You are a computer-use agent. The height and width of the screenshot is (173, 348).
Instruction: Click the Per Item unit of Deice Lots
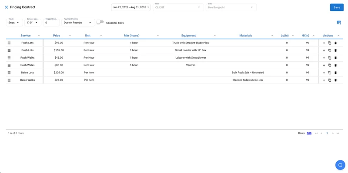[x=89, y=73]
